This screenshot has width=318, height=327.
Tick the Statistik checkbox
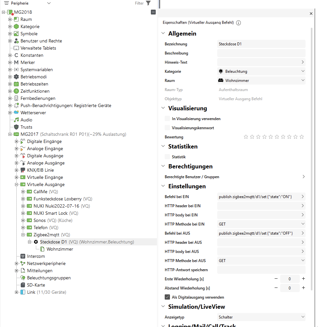click(167, 157)
